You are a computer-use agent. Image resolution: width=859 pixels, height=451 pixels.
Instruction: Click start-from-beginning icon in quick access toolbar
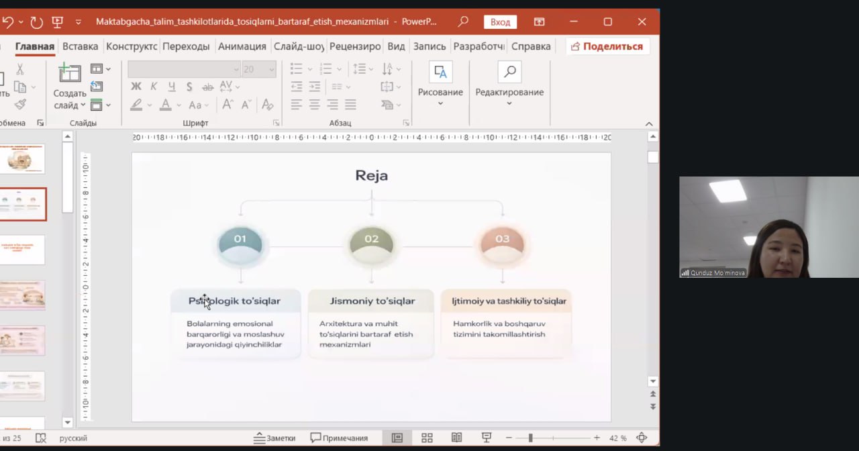58,22
